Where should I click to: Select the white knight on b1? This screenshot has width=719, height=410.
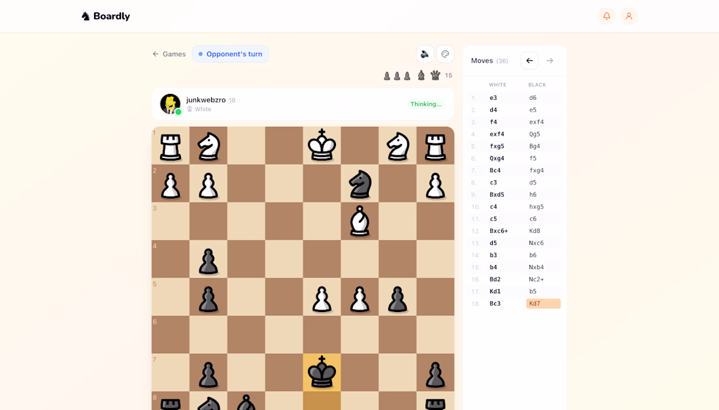397,145
